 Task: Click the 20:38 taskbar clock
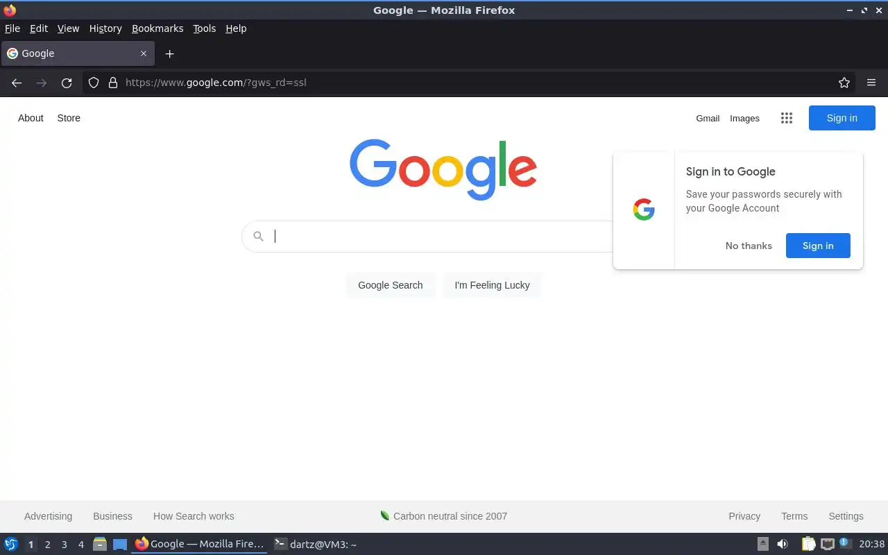(x=872, y=544)
